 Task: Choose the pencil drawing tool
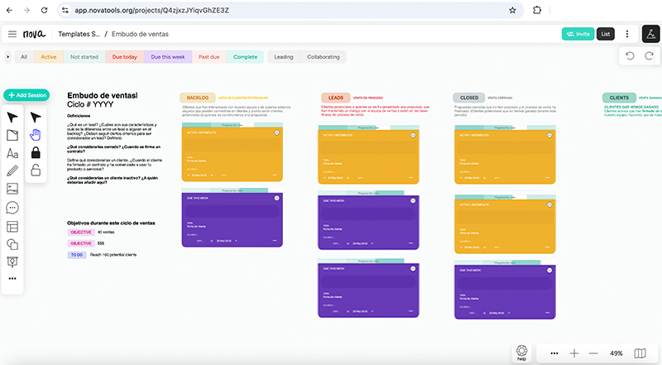point(12,170)
